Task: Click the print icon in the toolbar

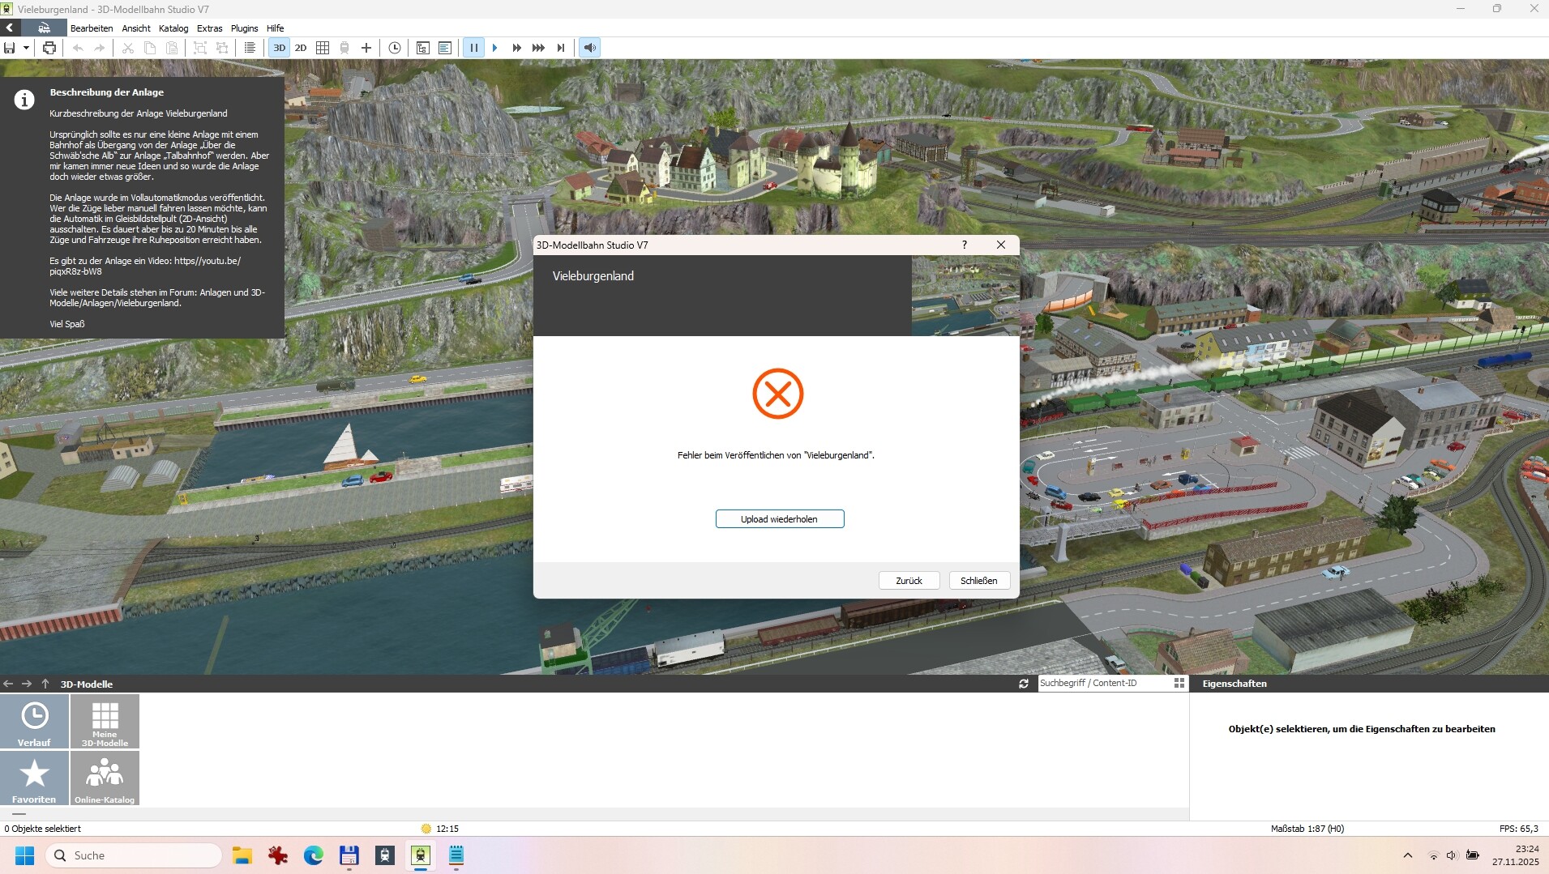Action: [49, 48]
